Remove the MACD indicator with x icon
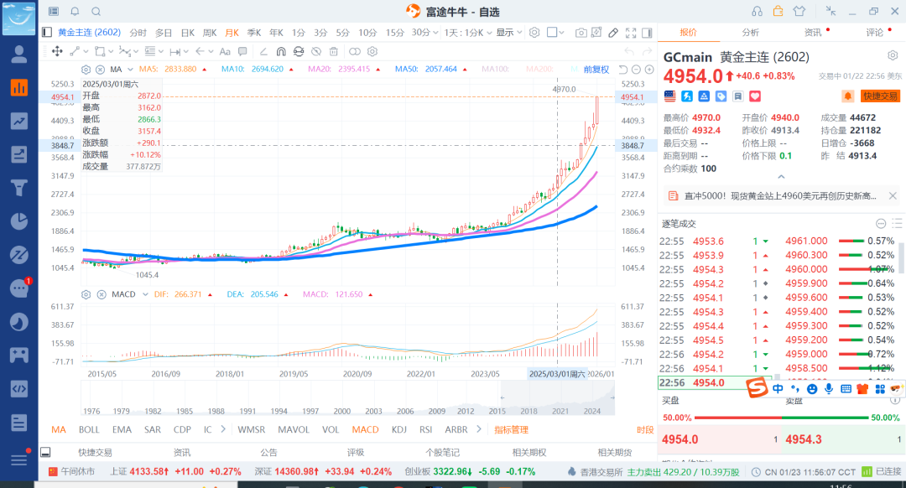906x488 pixels. coord(102,294)
